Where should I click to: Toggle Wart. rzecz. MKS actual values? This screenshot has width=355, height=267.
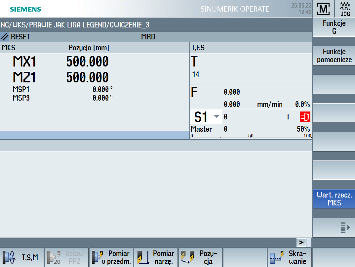pyautogui.click(x=334, y=199)
